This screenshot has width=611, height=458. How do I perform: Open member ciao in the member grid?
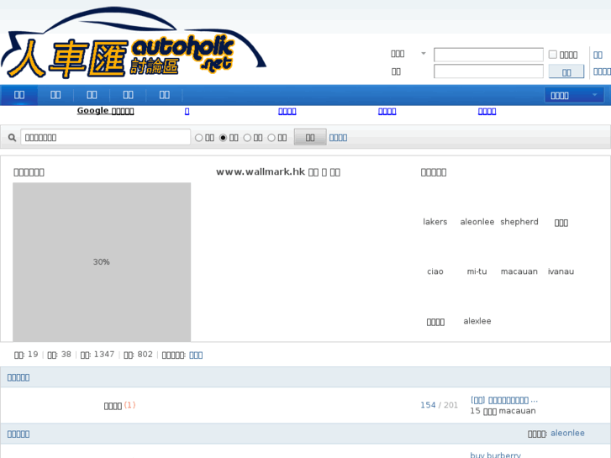[x=435, y=271]
